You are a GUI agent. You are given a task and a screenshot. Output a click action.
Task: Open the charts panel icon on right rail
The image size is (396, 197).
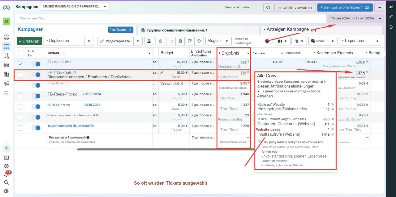point(391,7)
